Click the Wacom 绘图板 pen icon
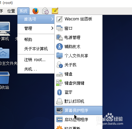The width and height of the screenshot is (132, 129). click(59, 19)
